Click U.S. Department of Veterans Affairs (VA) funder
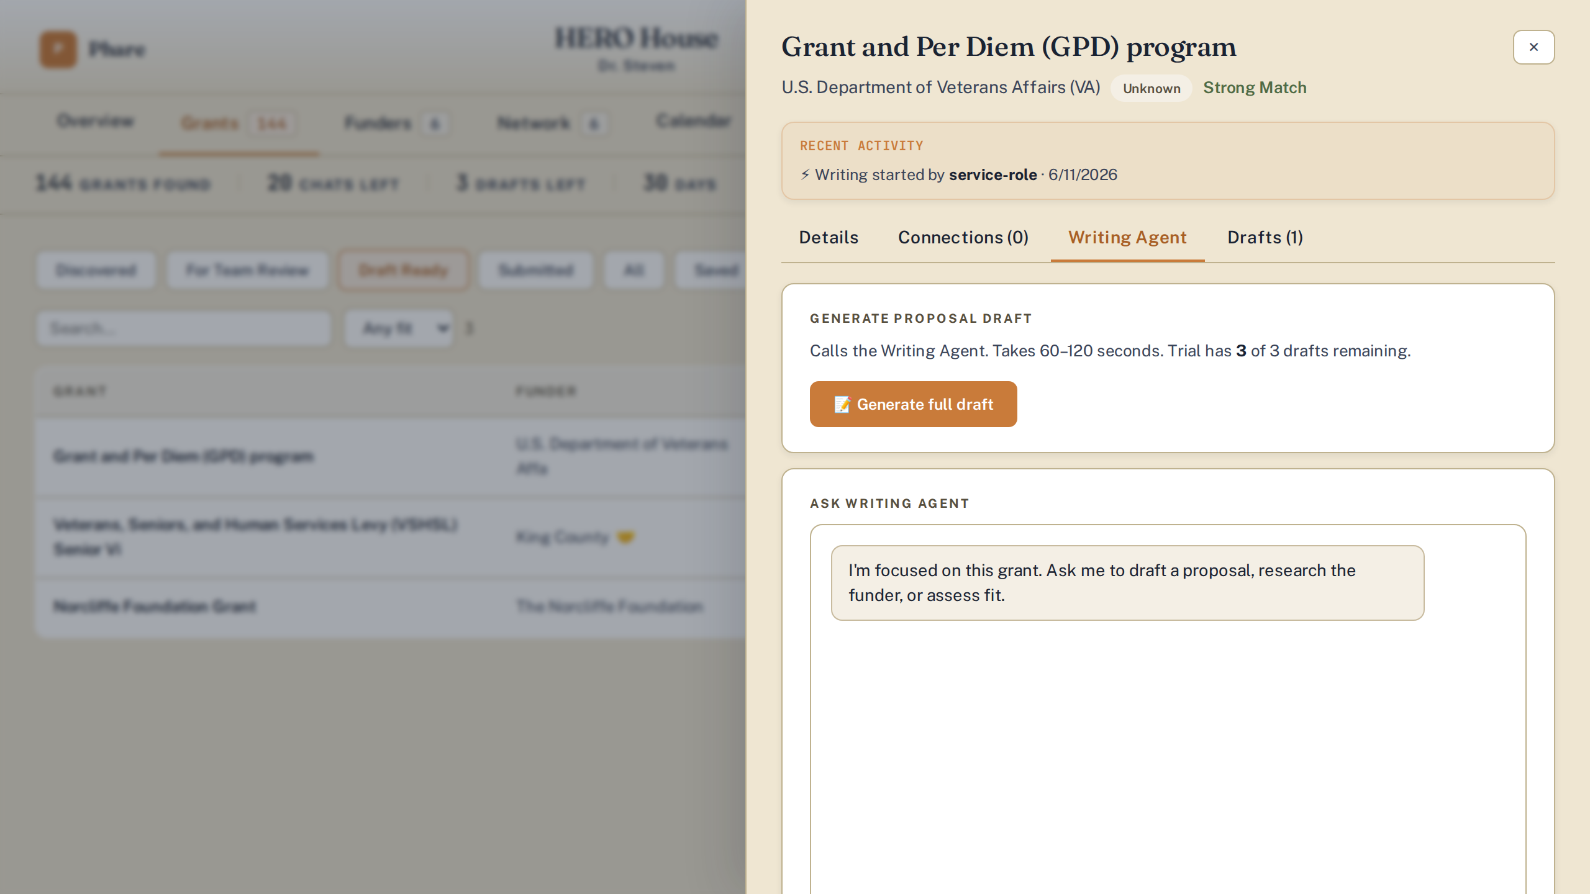Image resolution: width=1590 pixels, height=894 pixels. click(940, 88)
